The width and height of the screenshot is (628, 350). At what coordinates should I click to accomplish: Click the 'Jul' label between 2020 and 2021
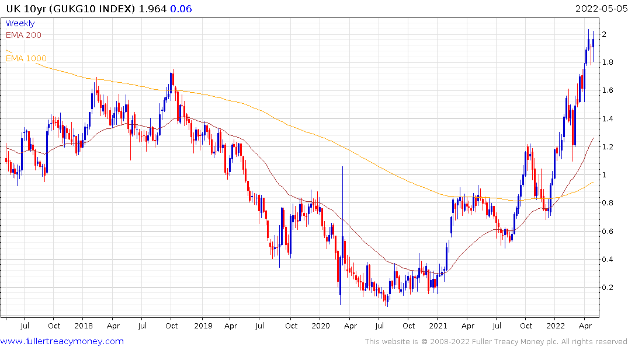coord(379,325)
